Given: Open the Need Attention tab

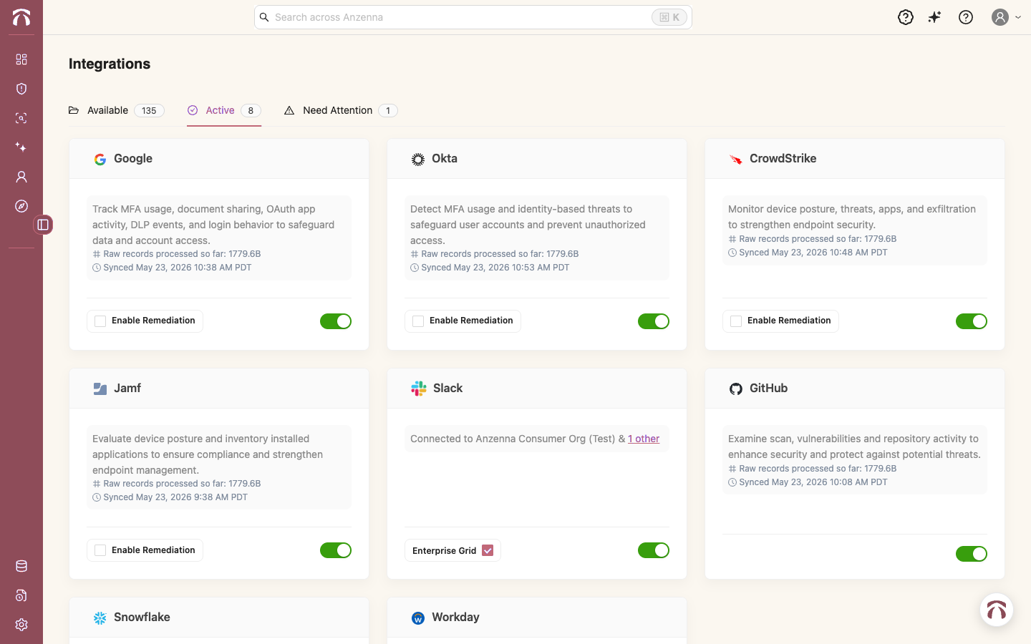Looking at the screenshot, I should 341,110.
